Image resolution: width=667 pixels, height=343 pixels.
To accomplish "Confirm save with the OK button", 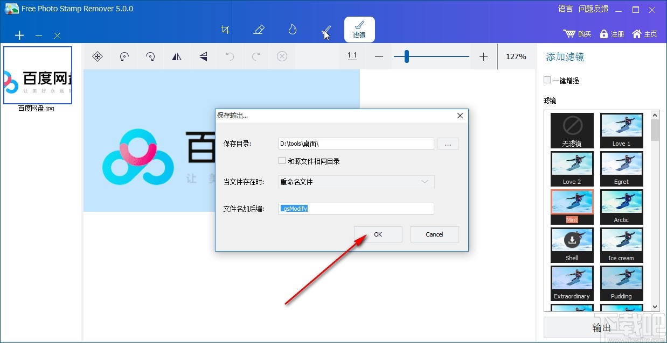I will click(x=378, y=234).
